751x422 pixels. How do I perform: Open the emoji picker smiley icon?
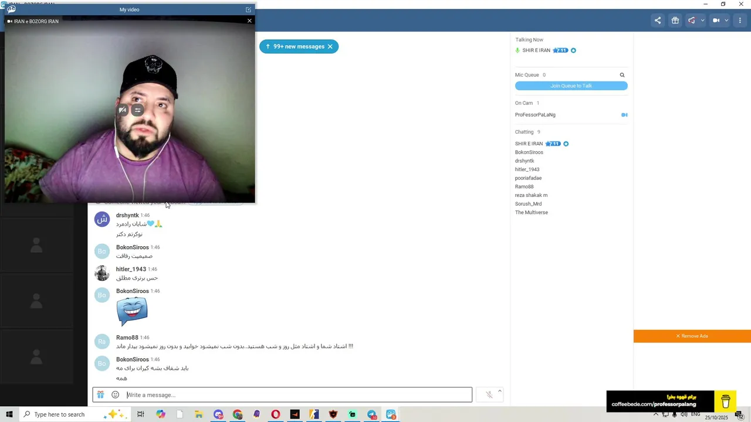tap(115, 395)
